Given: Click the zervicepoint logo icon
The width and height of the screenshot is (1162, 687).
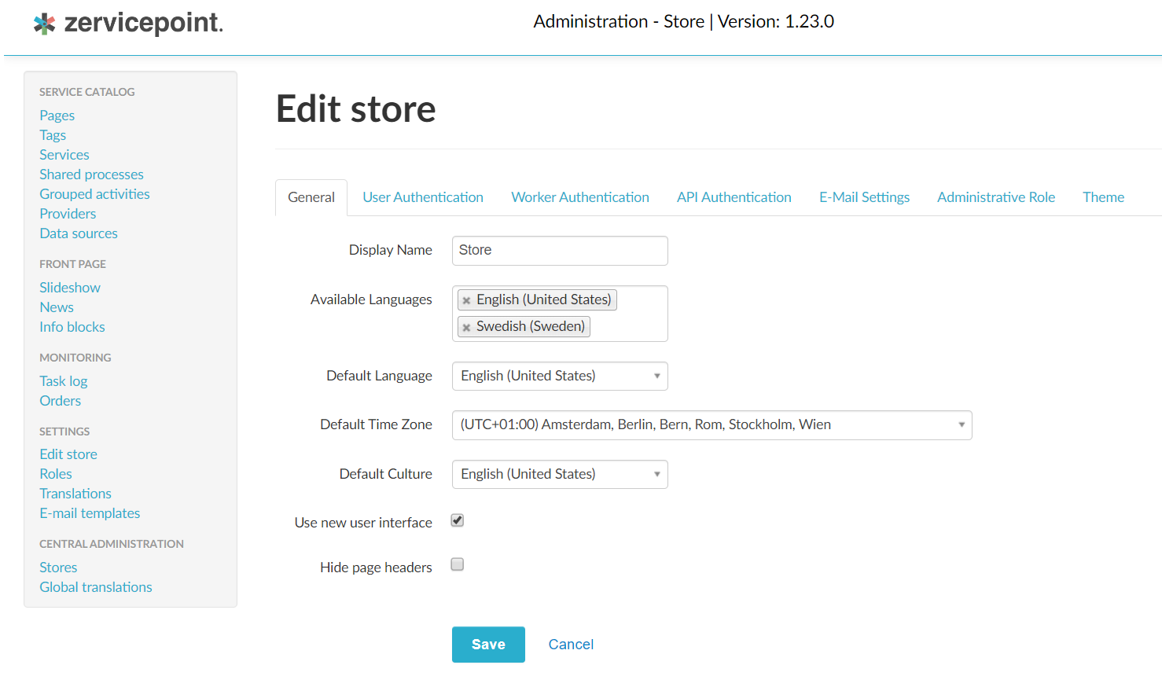Looking at the screenshot, I should tap(45, 24).
